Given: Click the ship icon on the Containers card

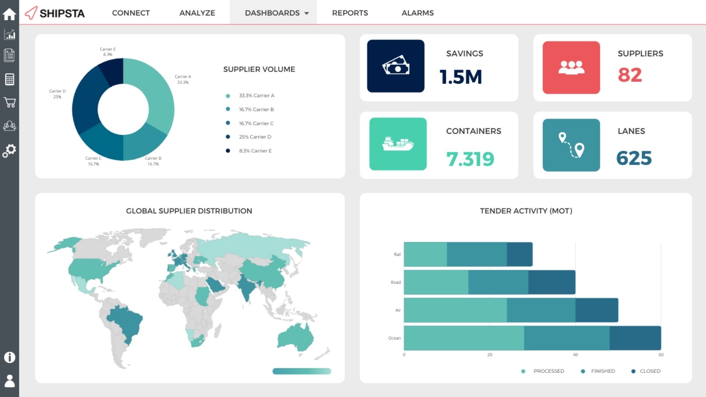Looking at the screenshot, I should (x=397, y=144).
